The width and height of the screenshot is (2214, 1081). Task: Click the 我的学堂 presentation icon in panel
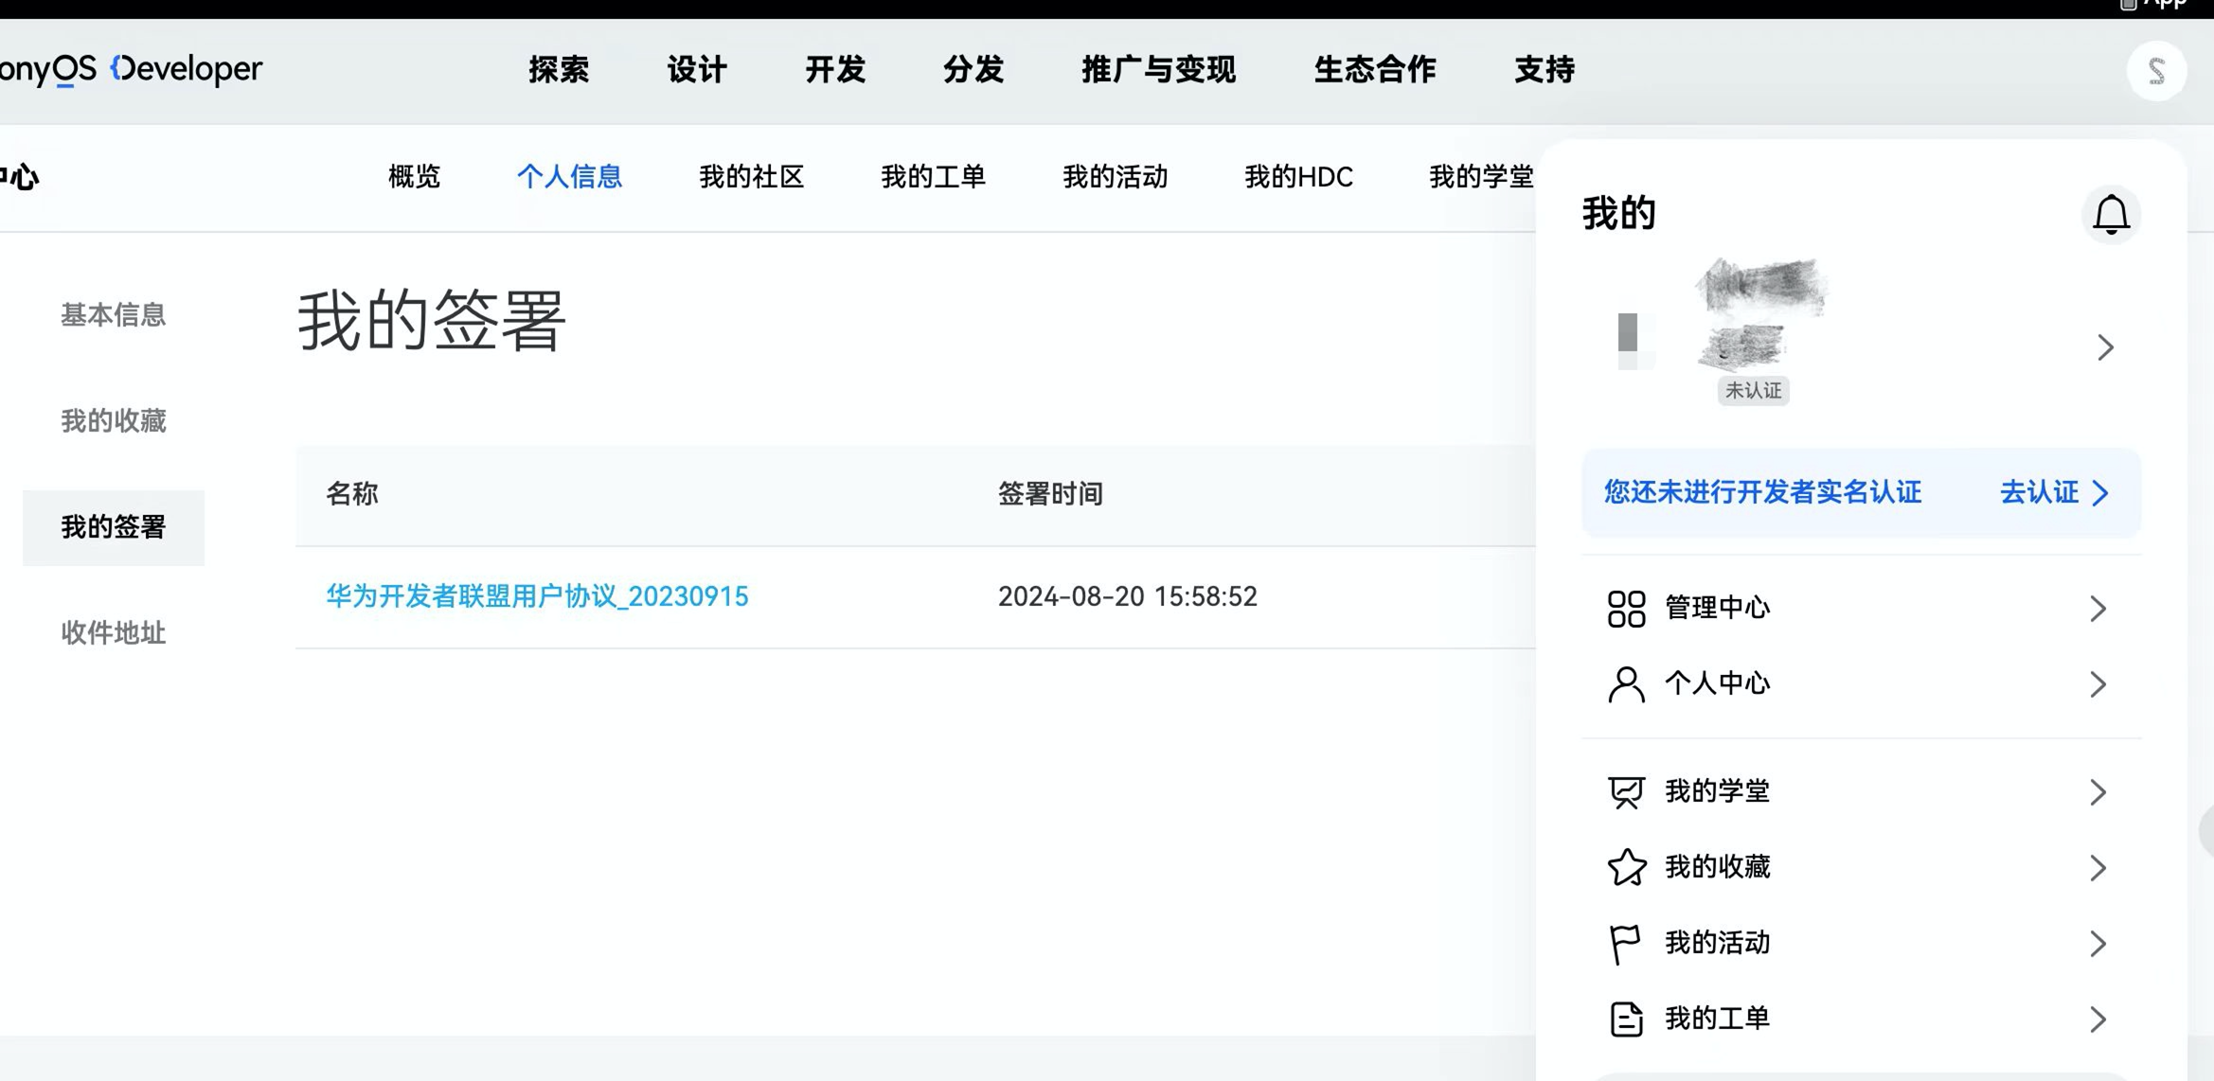click(1626, 792)
